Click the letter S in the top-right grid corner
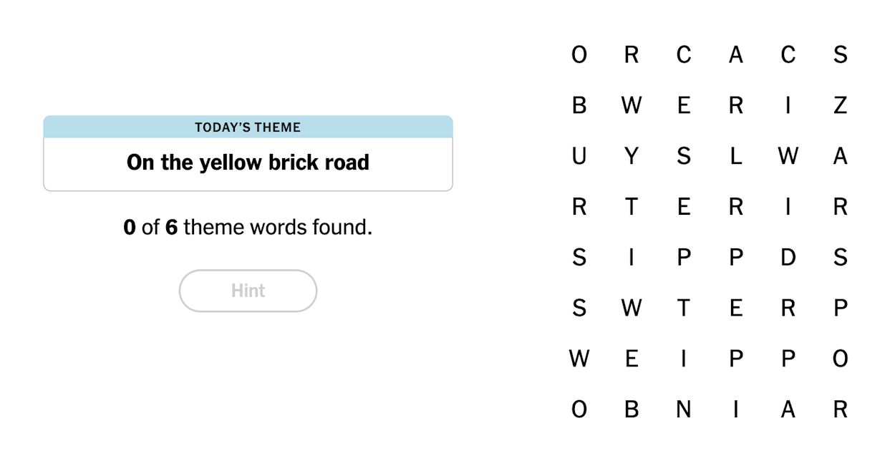 pyautogui.click(x=841, y=54)
